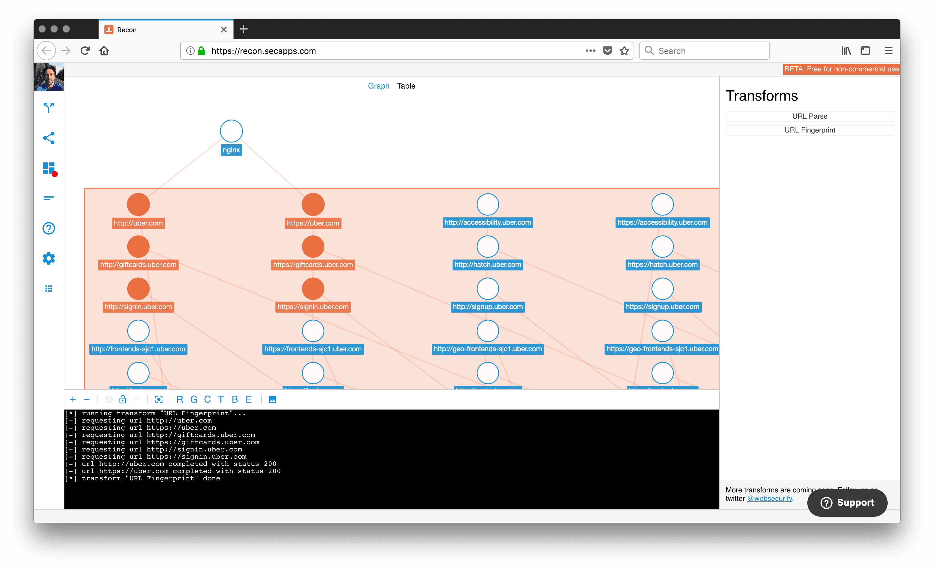This screenshot has height=571, width=934.
Task: Select the http://giftcards.uber.com node label
Action: [x=138, y=264]
